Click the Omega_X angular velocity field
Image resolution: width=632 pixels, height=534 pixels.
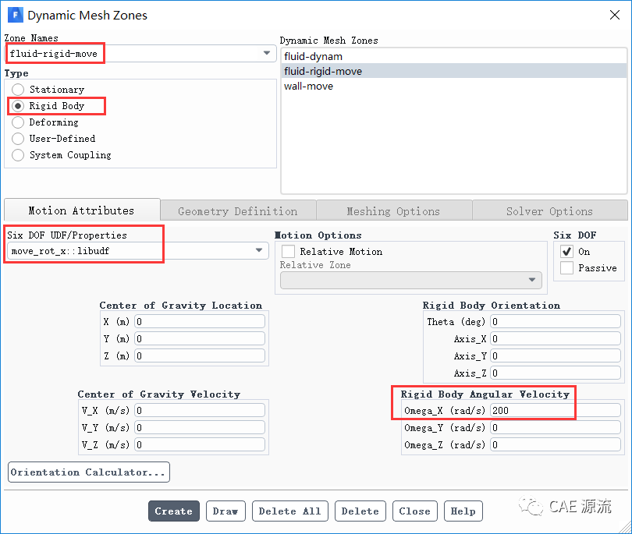pos(555,410)
